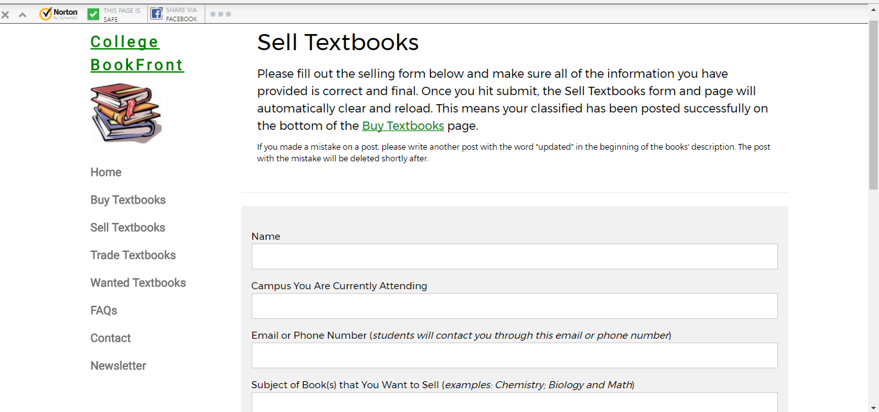Share the page via Facebook icon

tap(156, 14)
